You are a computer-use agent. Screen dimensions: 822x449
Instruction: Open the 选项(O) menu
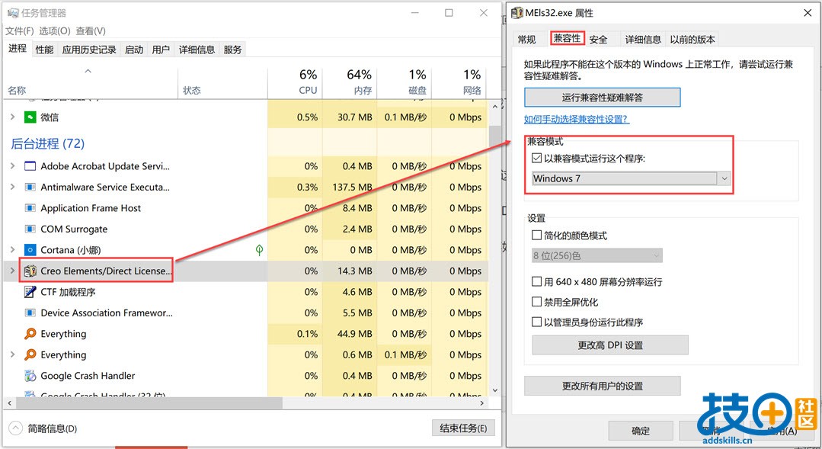[x=55, y=31]
